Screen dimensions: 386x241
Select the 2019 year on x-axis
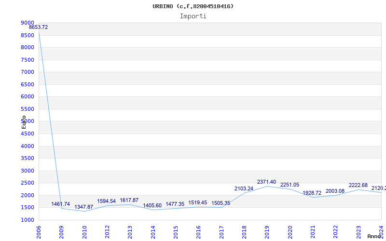click(x=267, y=232)
